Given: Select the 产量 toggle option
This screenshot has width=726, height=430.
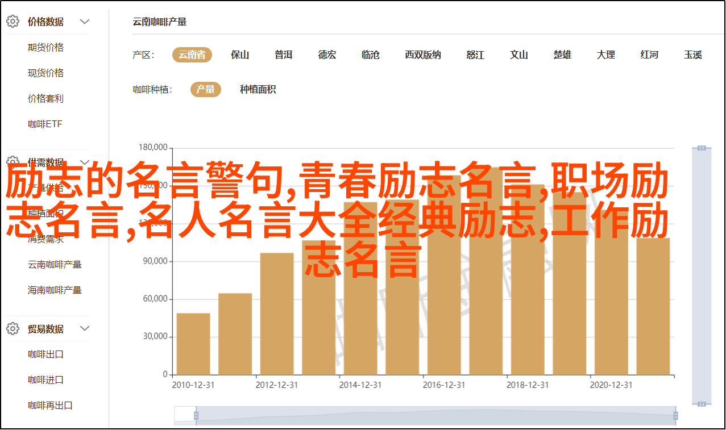Looking at the screenshot, I should click(205, 89).
